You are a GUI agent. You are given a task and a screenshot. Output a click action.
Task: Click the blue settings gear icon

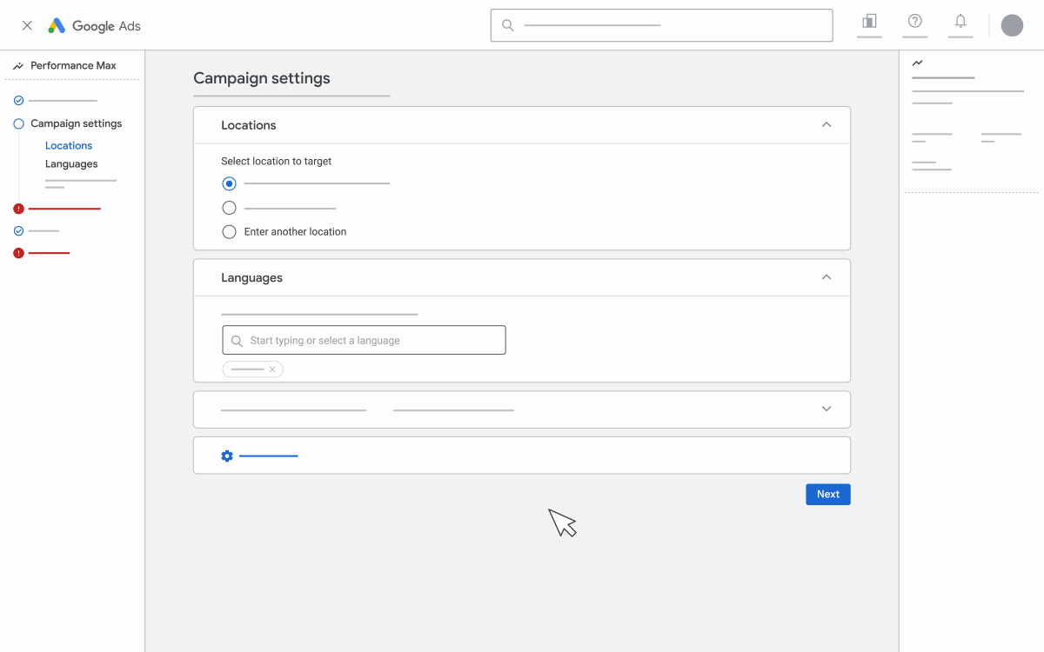point(227,456)
